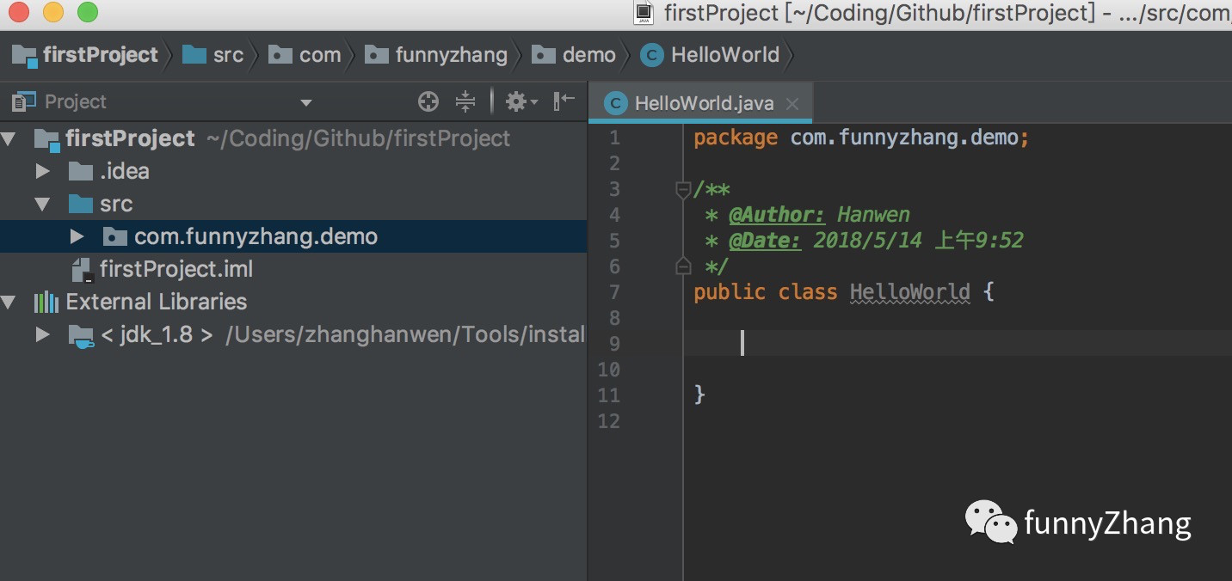1232x581 pixels.
Task: Click the HelloWorld class name in code
Action: tap(909, 292)
